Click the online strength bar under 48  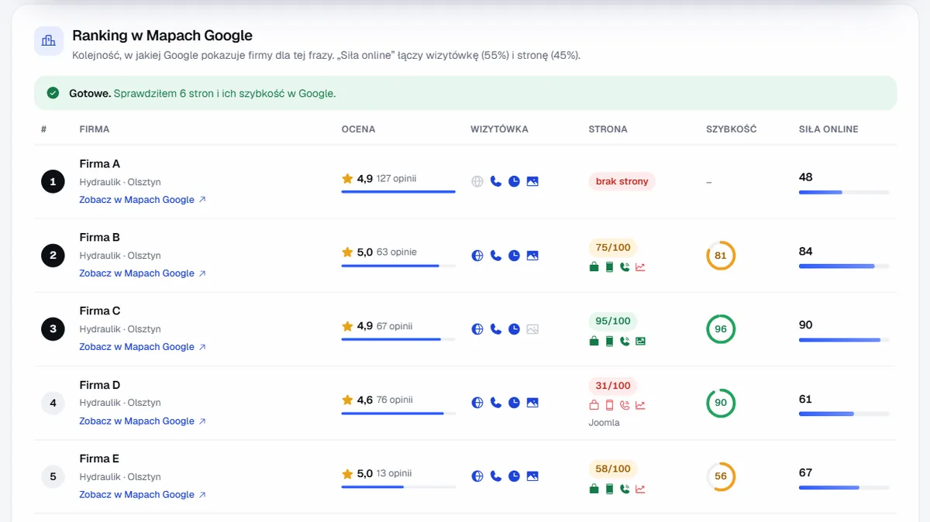pyautogui.click(x=844, y=192)
